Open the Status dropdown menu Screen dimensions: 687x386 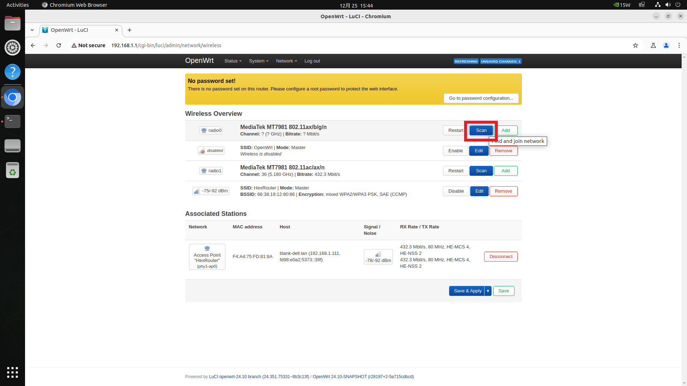point(233,61)
